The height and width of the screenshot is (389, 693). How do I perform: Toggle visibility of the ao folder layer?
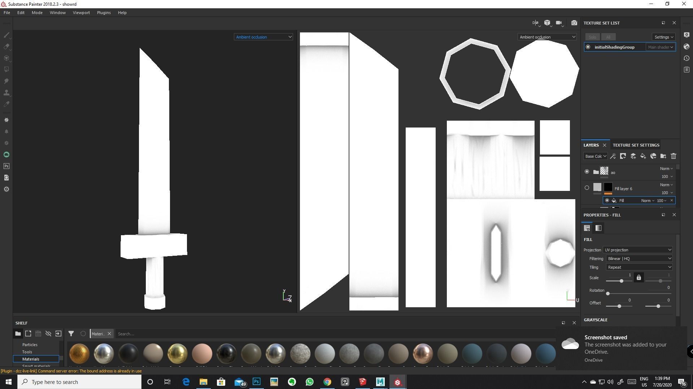[x=587, y=172]
